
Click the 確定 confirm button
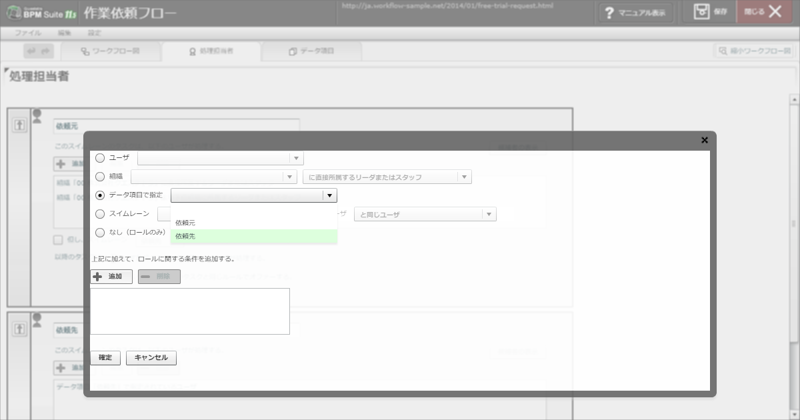pyautogui.click(x=105, y=358)
